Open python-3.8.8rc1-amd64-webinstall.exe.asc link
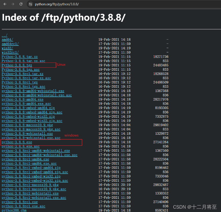The height and width of the screenshot is (212, 221). tap(39, 155)
